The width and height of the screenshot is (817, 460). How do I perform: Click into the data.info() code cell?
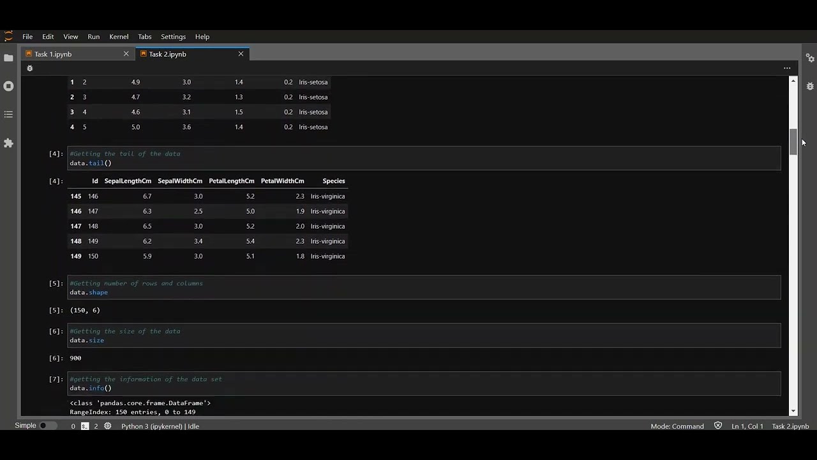pos(424,383)
